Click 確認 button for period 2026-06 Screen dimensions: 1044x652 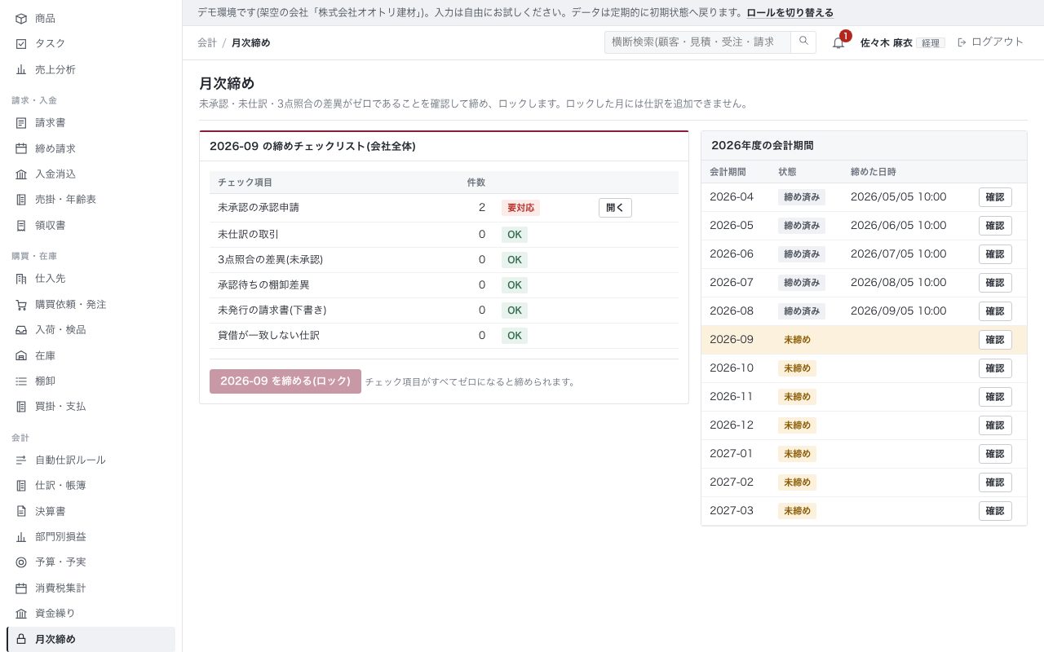tap(995, 254)
